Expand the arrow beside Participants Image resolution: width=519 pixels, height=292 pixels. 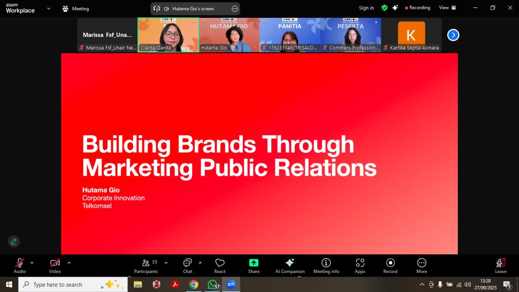point(166,263)
